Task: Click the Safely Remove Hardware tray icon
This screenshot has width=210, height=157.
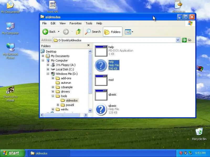Action: [190, 153]
